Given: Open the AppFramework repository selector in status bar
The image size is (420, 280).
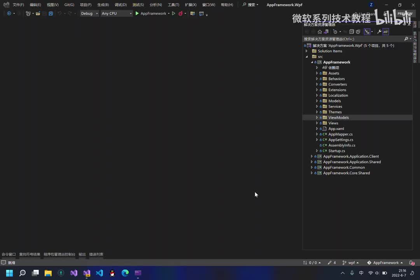Looking at the screenshot, I should coord(385,263).
